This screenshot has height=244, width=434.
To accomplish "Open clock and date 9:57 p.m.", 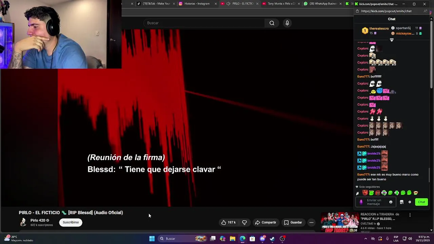I will [419, 239].
